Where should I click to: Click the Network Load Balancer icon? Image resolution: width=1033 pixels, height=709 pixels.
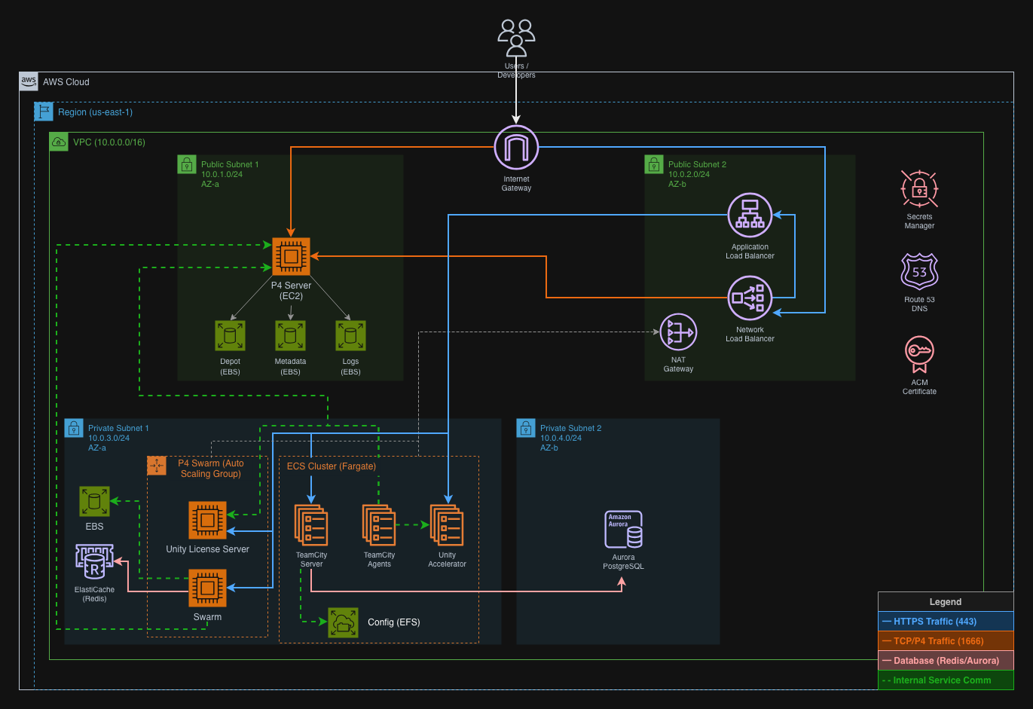750,298
